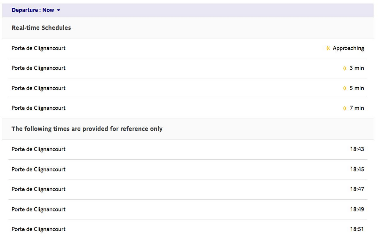Open the 'Departure : Now' time selector label
Screen dimensions: 384x238
[x=33, y=10]
